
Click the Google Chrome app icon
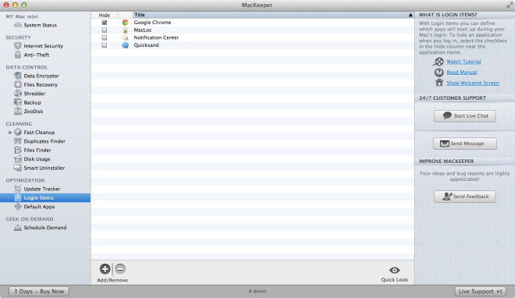tap(125, 23)
